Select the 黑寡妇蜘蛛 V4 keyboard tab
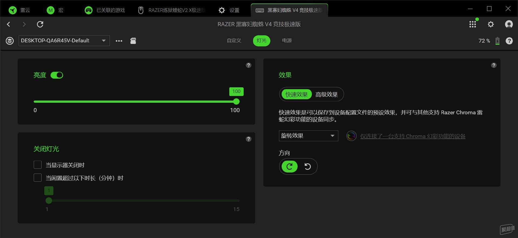The image size is (518, 238). [x=289, y=10]
